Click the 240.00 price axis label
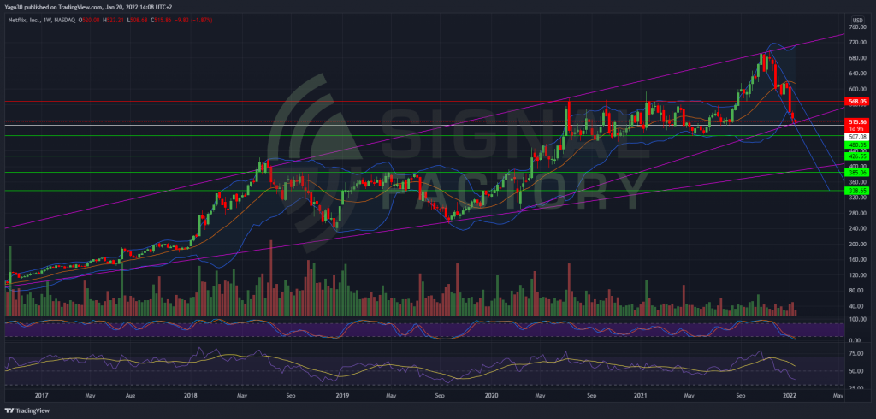Viewport: 876px width, 419px height. [857, 229]
